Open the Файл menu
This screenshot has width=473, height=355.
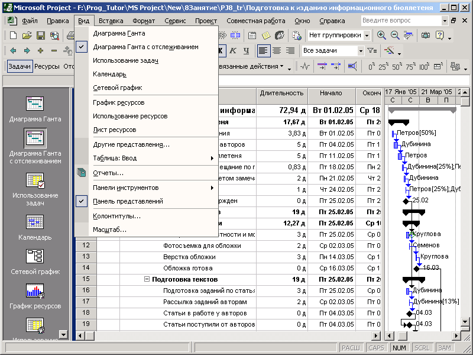click(x=29, y=21)
